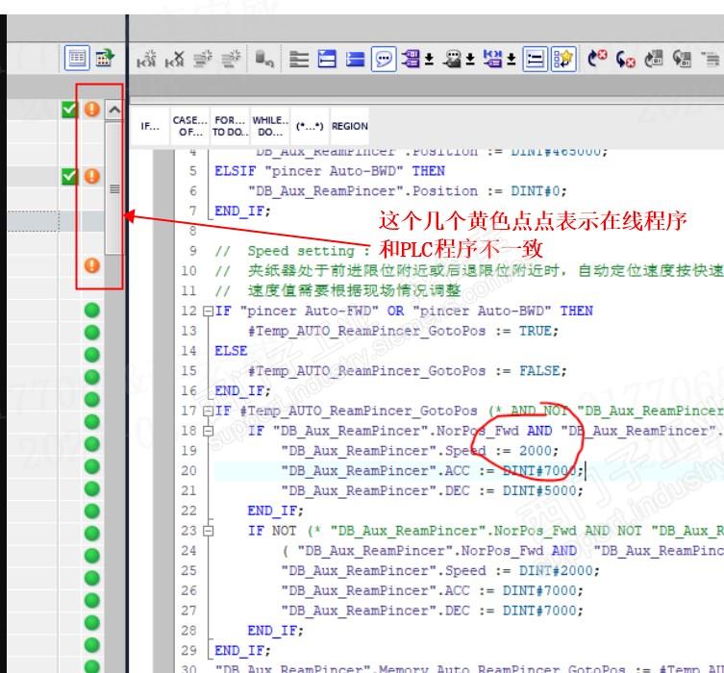
Task: Click 'ELSE' keyword on line 14
Action: 231,351
